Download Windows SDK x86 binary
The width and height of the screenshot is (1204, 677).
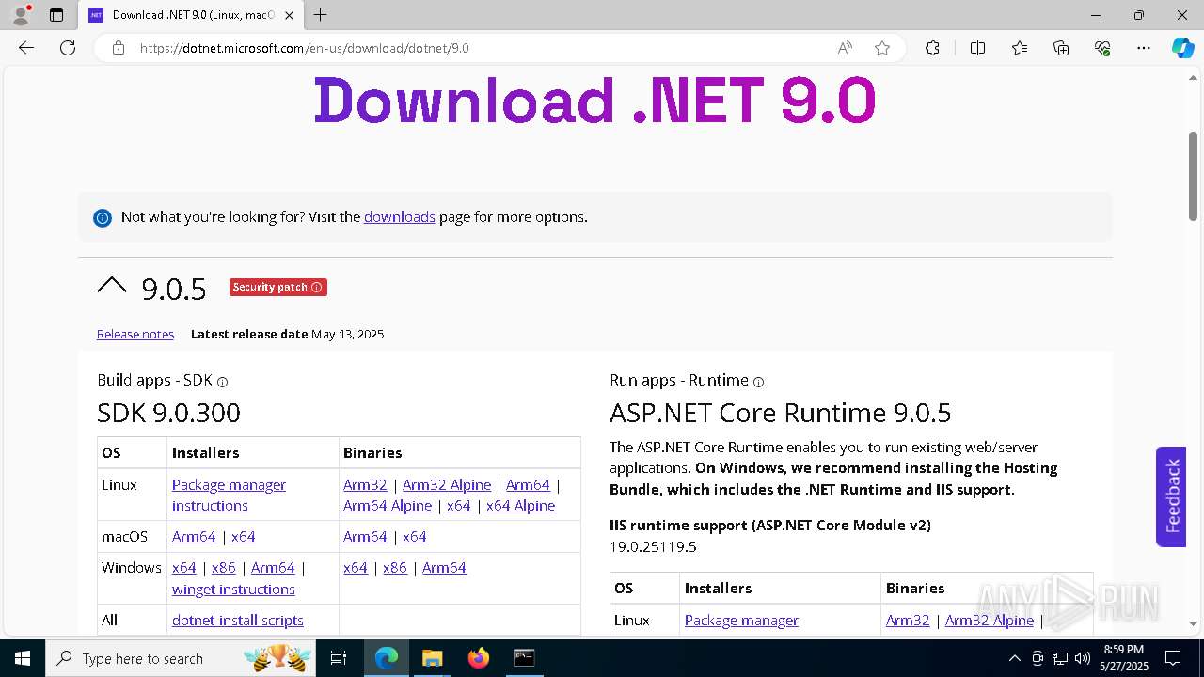395,568
